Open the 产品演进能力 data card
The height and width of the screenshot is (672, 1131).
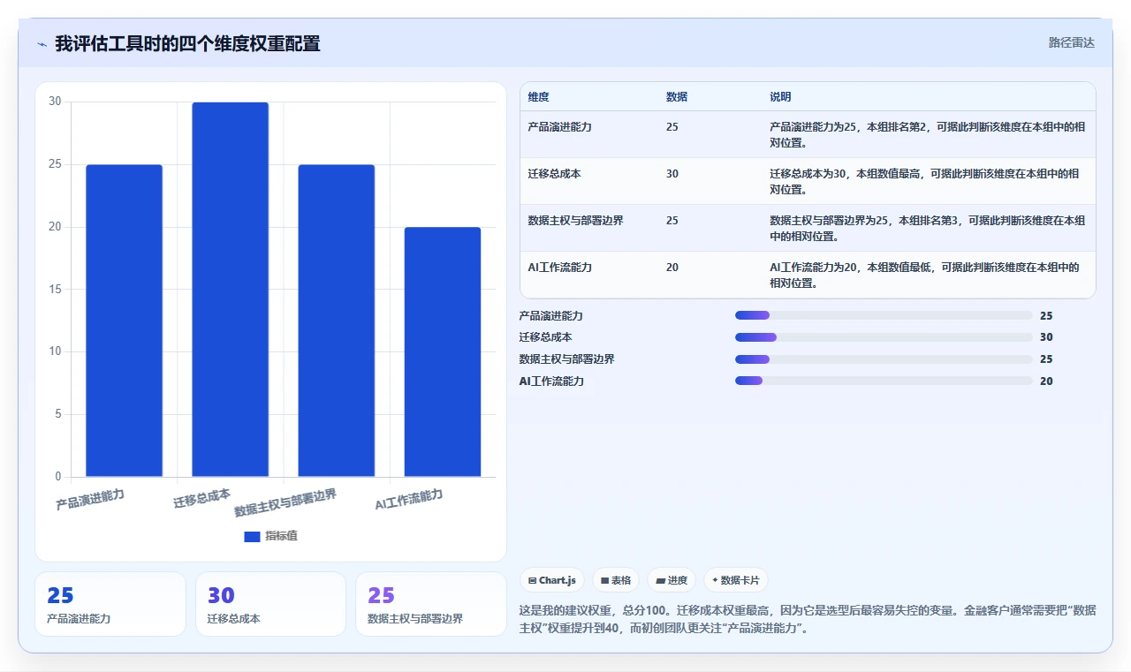[110, 604]
